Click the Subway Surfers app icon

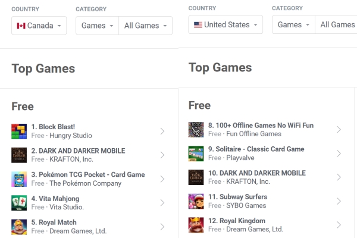click(x=196, y=201)
